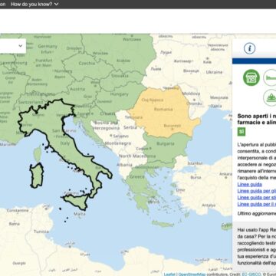Click the "Luxembourg" map label
276x276 pixels.
(14, 63)
